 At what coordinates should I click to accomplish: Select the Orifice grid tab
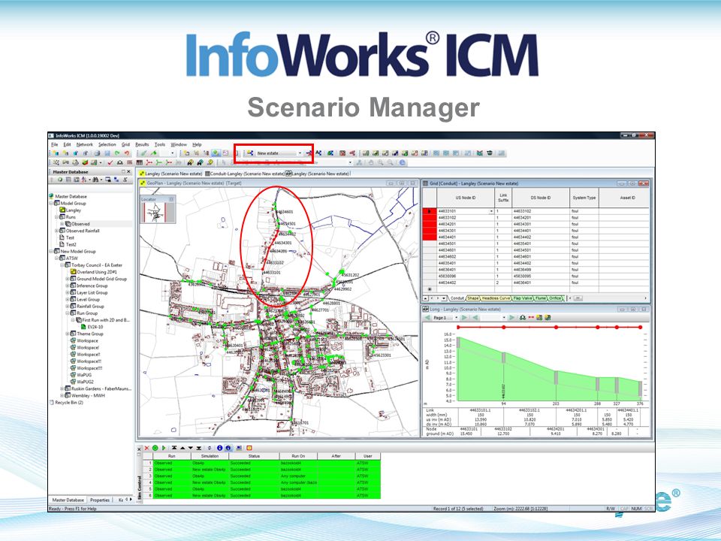pos(555,298)
